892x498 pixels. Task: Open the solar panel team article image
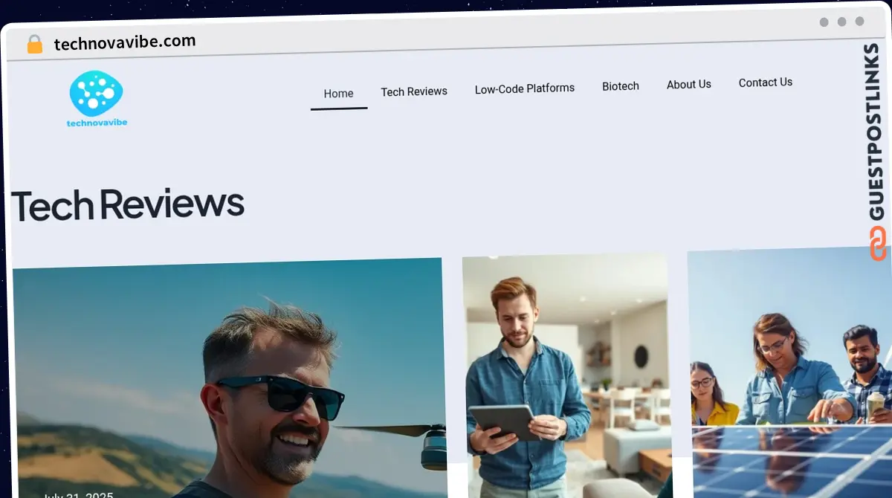(790, 372)
